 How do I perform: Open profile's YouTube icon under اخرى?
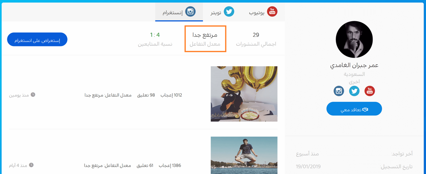point(369,91)
